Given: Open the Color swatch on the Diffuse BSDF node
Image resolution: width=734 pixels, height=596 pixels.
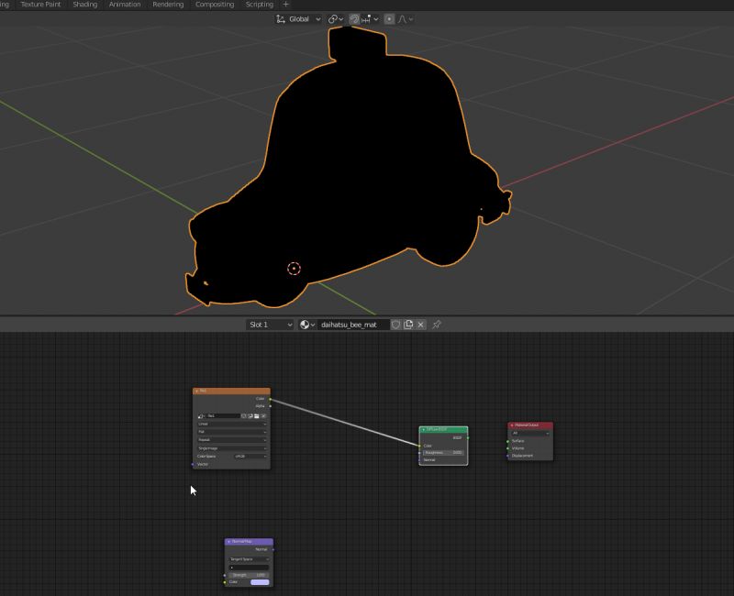Looking at the screenshot, I should (442, 446).
